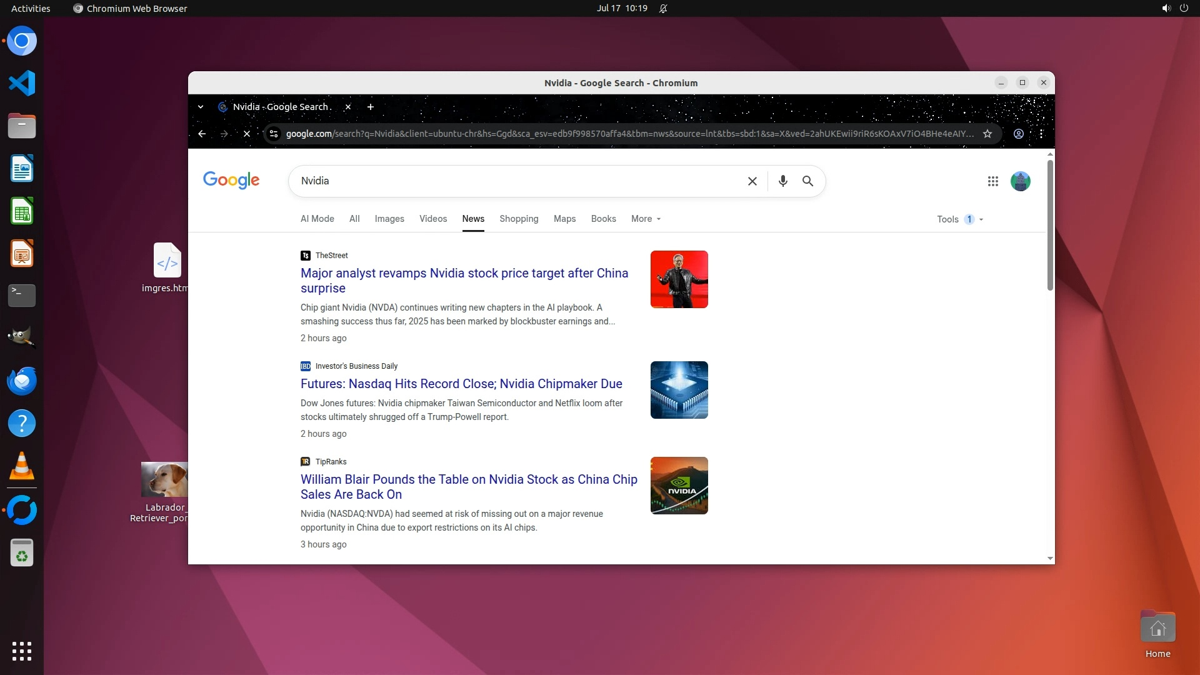Open a new browser tab
This screenshot has height=675, width=1200.
[371, 107]
